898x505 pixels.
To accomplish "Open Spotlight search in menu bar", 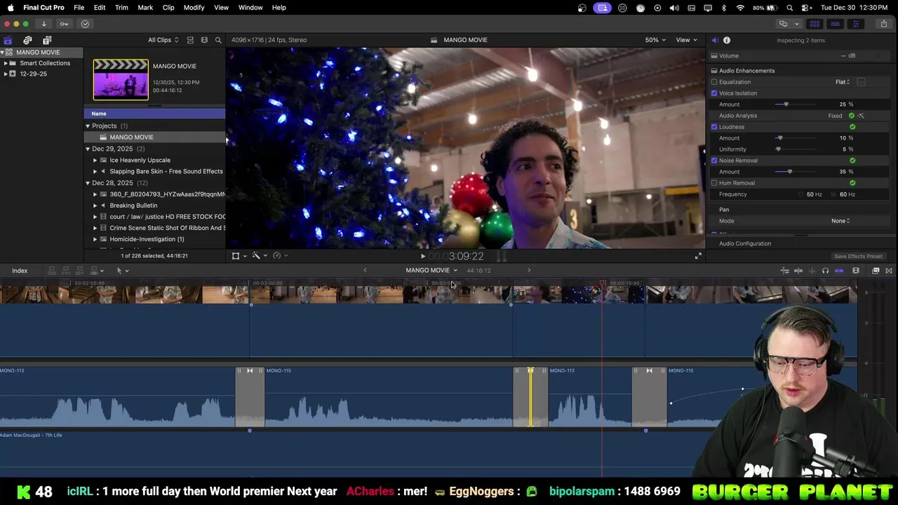I will pos(790,8).
